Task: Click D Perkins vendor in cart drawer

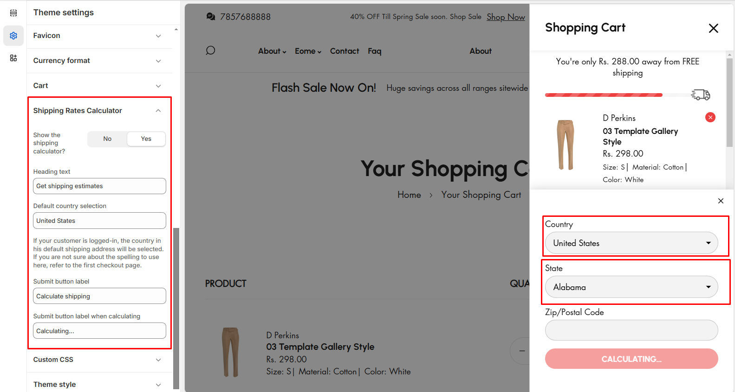Action: (619, 118)
